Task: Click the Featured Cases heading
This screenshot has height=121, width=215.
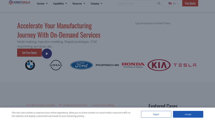Action: [163, 106]
